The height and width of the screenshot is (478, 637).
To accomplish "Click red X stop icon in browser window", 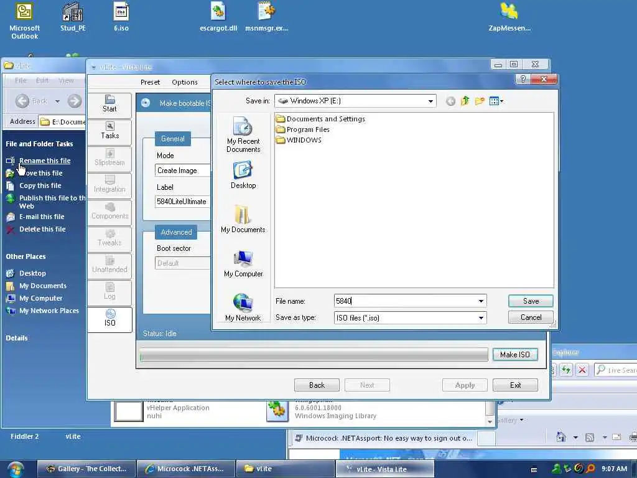I will pyautogui.click(x=582, y=370).
